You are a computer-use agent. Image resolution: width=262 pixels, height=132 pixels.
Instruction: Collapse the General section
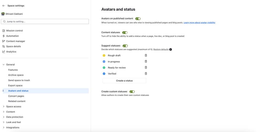4,65
